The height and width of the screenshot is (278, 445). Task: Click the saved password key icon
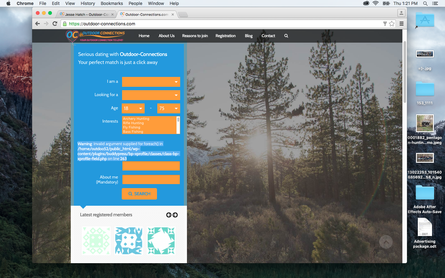385,24
